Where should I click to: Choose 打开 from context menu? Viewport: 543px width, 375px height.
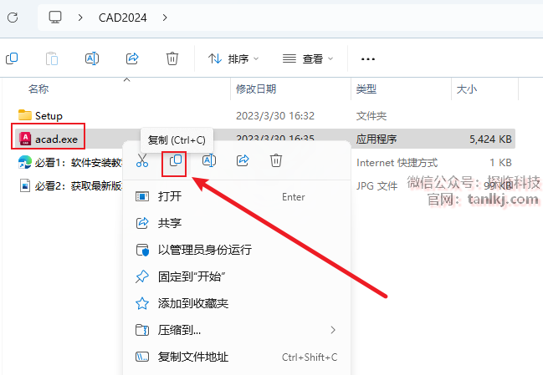(237, 196)
